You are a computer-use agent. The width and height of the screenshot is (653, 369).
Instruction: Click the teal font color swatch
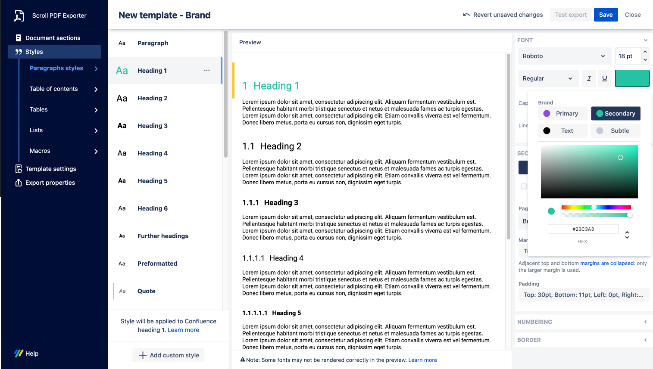tap(632, 78)
